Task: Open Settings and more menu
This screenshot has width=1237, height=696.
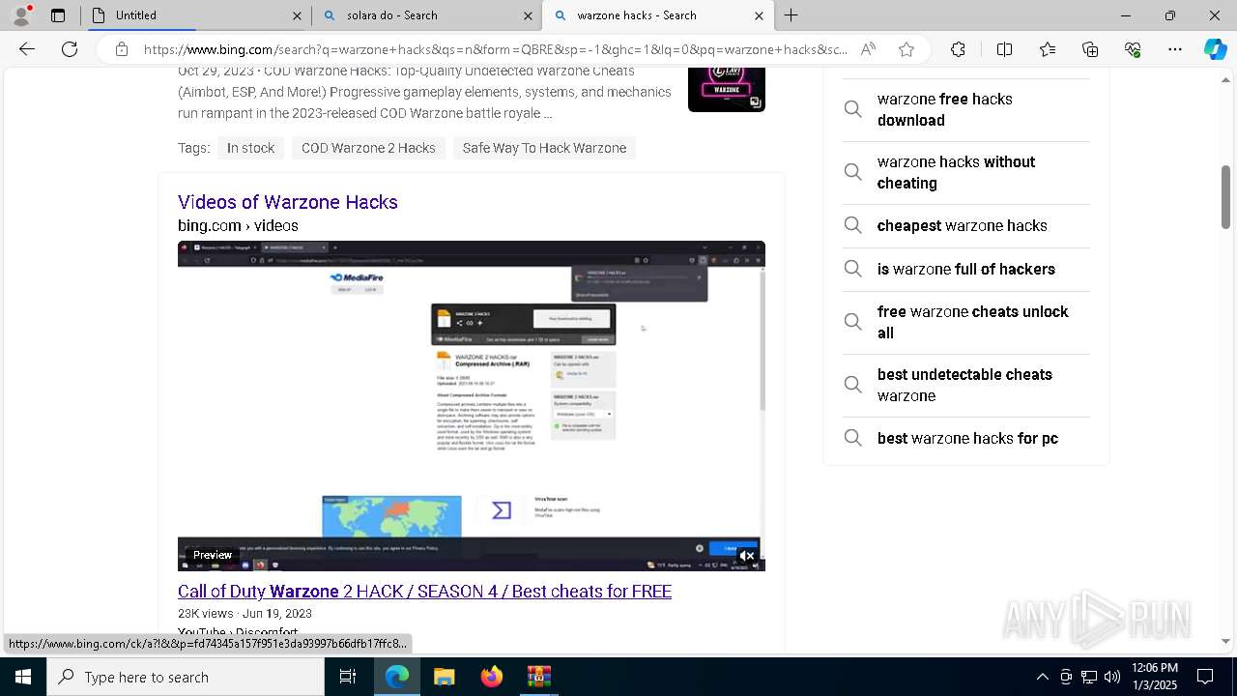Action: click(x=1175, y=49)
